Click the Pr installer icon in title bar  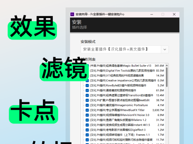pos(72,14)
